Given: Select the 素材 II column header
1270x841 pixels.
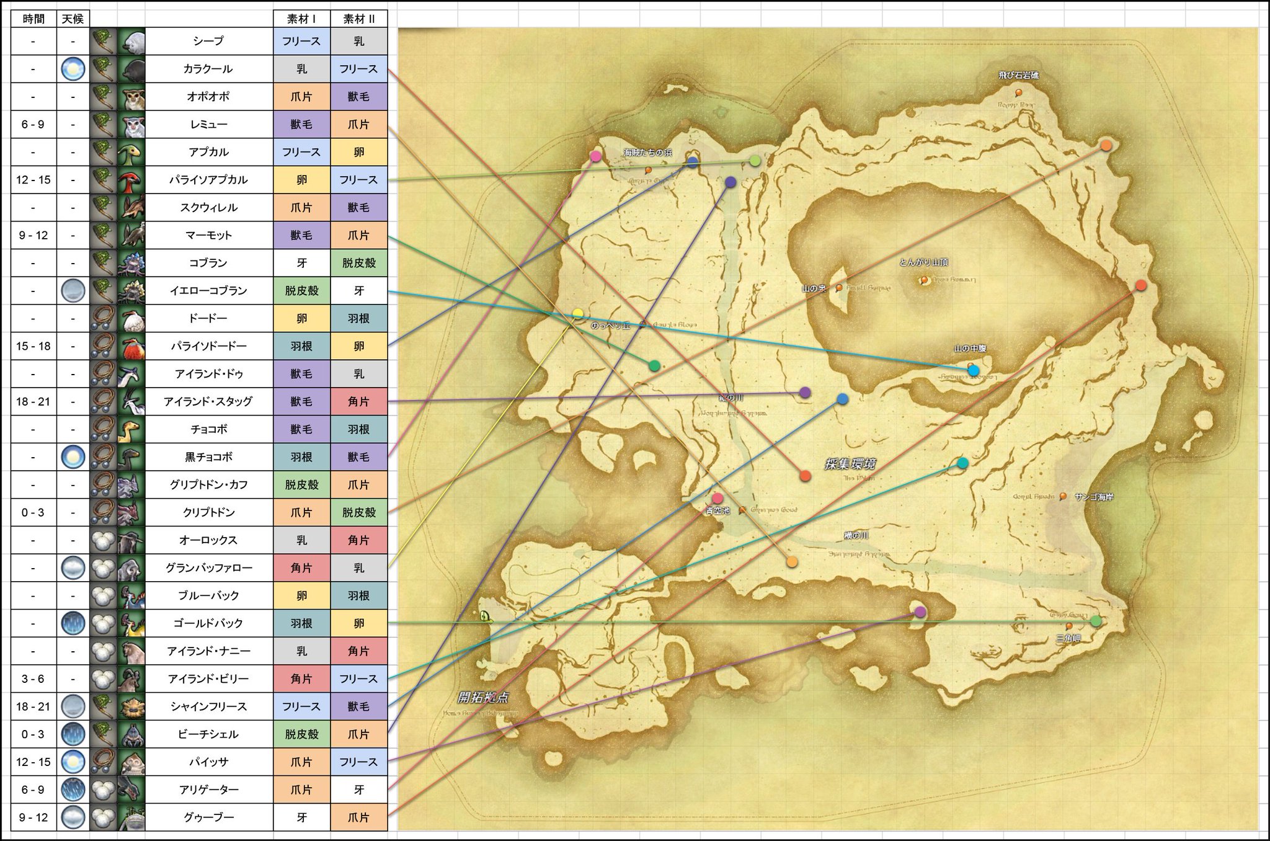Looking at the screenshot, I should coord(358,19).
